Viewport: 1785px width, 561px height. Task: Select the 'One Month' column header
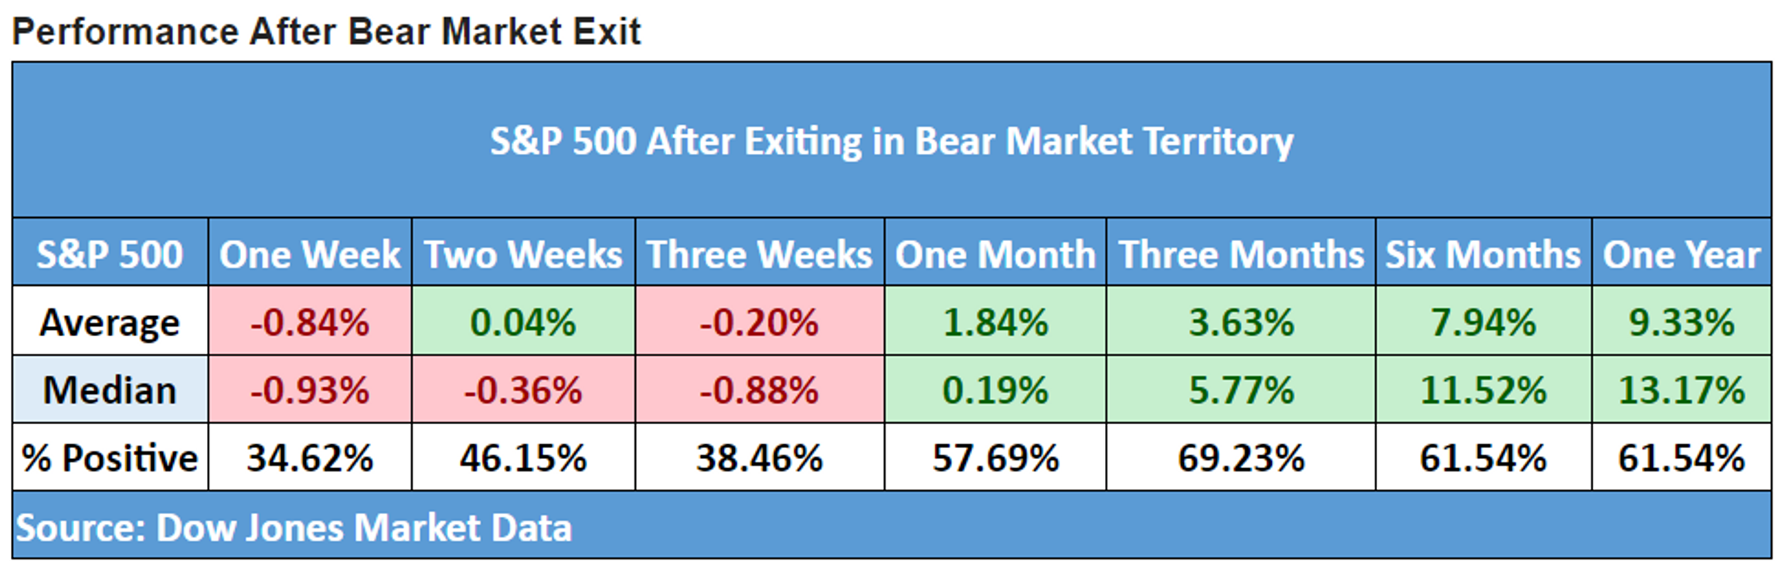[995, 254]
